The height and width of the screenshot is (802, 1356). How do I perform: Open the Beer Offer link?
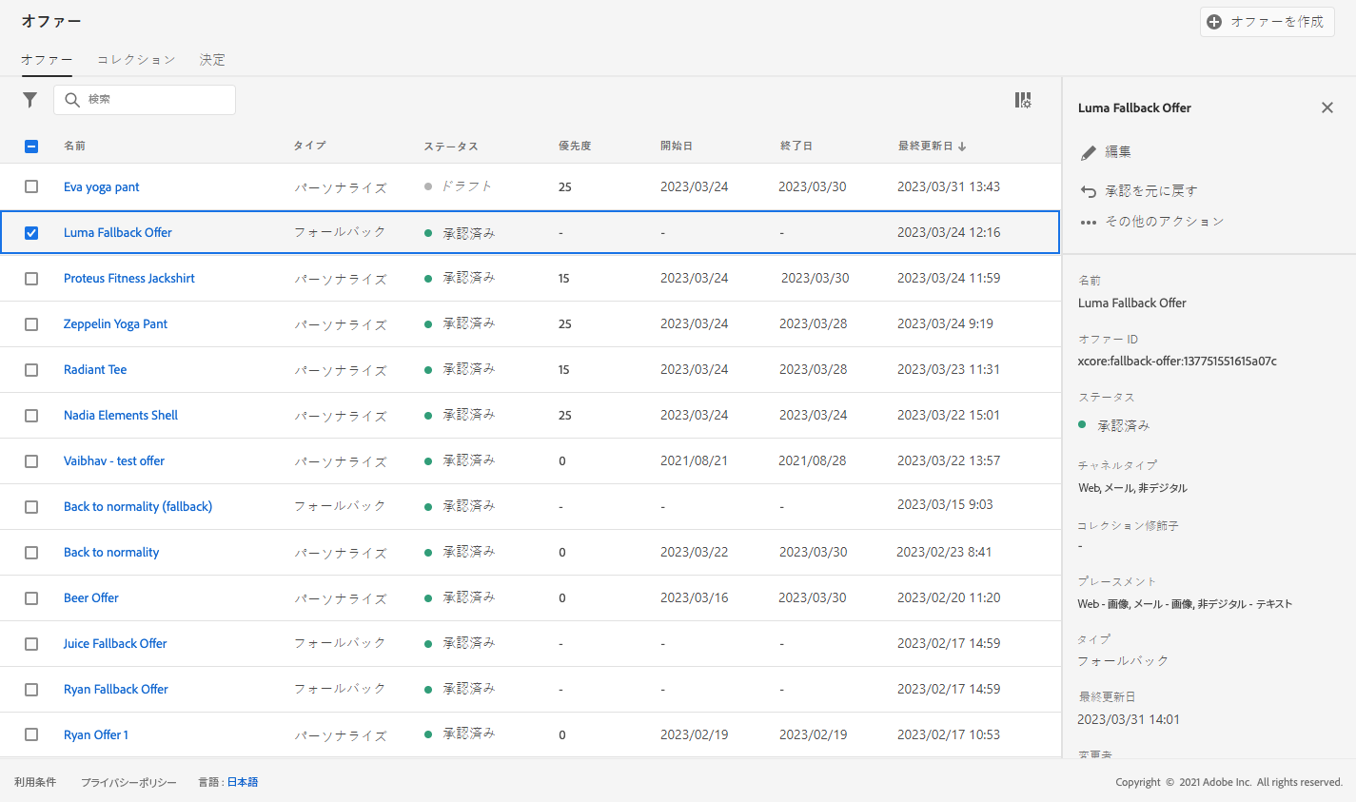pyautogui.click(x=91, y=598)
